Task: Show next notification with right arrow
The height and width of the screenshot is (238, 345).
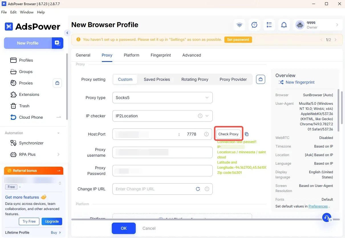Action: (336, 40)
